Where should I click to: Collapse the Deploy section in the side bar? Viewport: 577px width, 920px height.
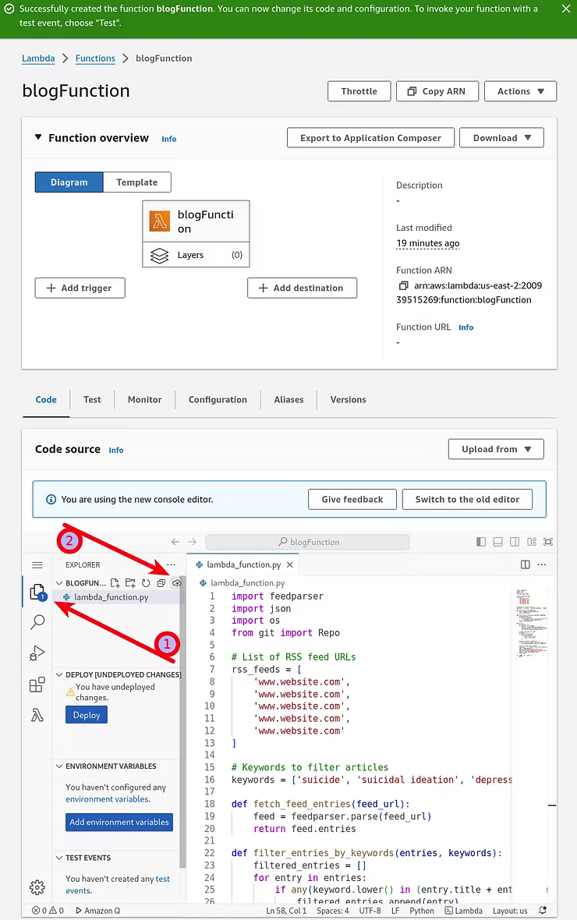[59, 674]
